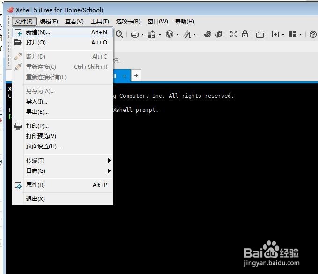Click the magnifier Find toolbar icon
The image size is (318, 274).
click(x=119, y=34)
